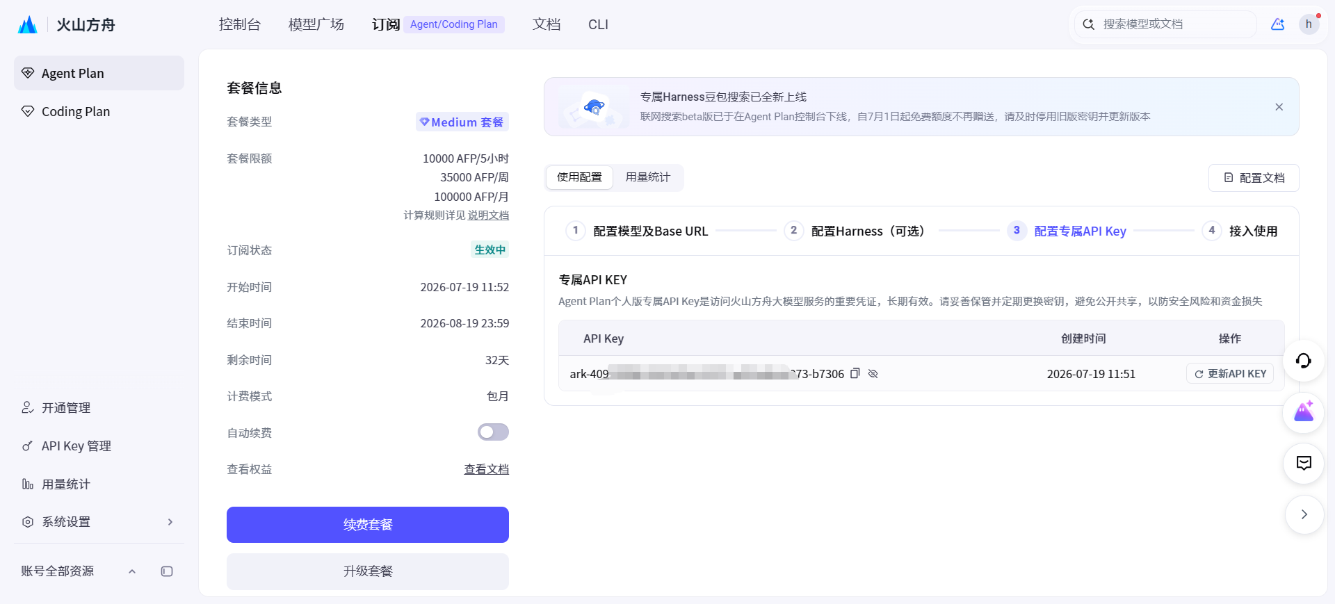1335x604 pixels.
Task: Open the AI assistant floating icon
Action: (x=1304, y=412)
